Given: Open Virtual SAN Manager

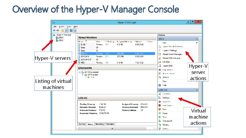Looking at the screenshot, I should 172,58.
